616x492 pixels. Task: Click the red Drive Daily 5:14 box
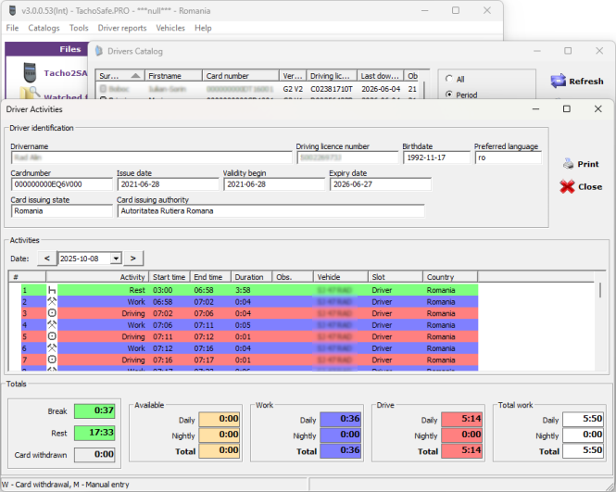click(462, 419)
